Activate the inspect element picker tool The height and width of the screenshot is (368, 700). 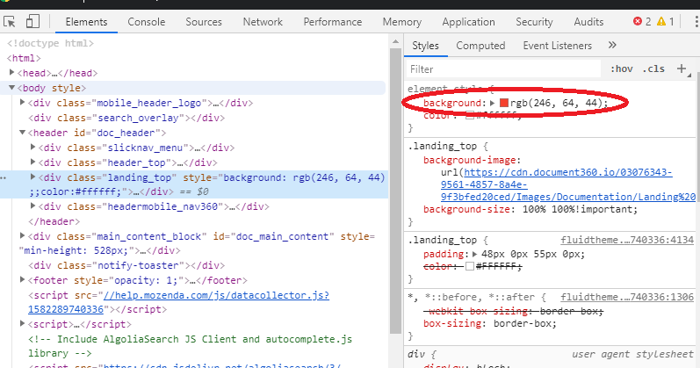(9, 21)
